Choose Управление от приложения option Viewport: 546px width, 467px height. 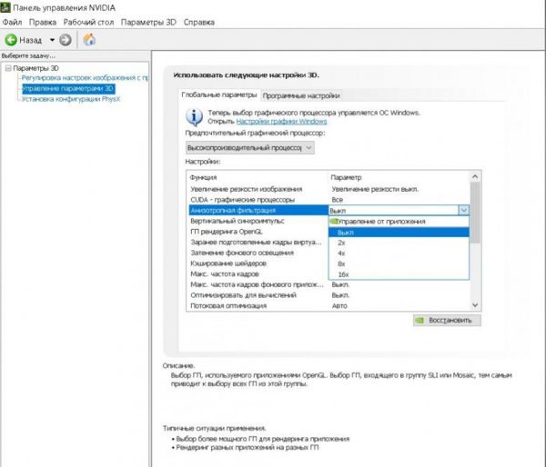coord(399,222)
